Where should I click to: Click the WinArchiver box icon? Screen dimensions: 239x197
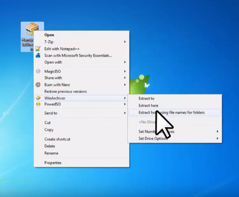(x=38, y=98)
